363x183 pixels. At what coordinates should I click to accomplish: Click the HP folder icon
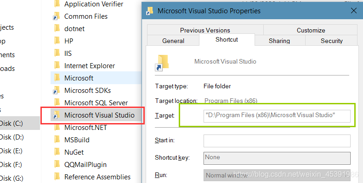click(x=57, y=41)
